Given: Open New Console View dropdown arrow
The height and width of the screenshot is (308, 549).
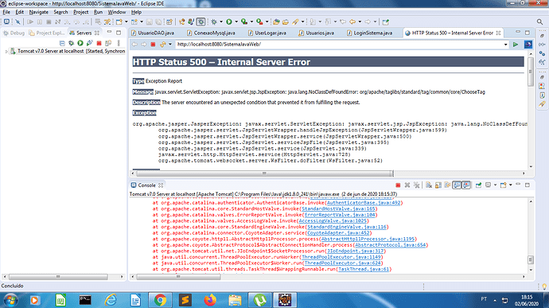Looking at the screenshot, I should point(511,185).
